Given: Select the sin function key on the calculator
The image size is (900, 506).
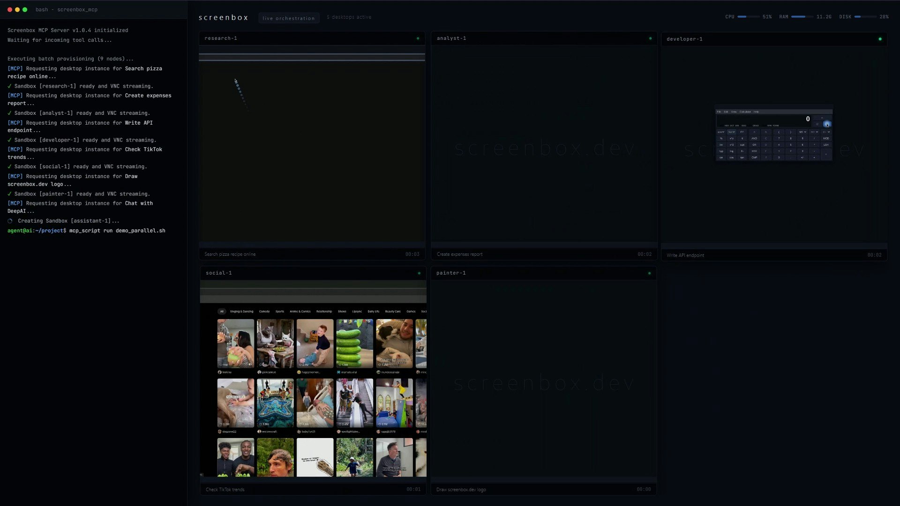Looking at the screenshot, I should click(721, 157).
